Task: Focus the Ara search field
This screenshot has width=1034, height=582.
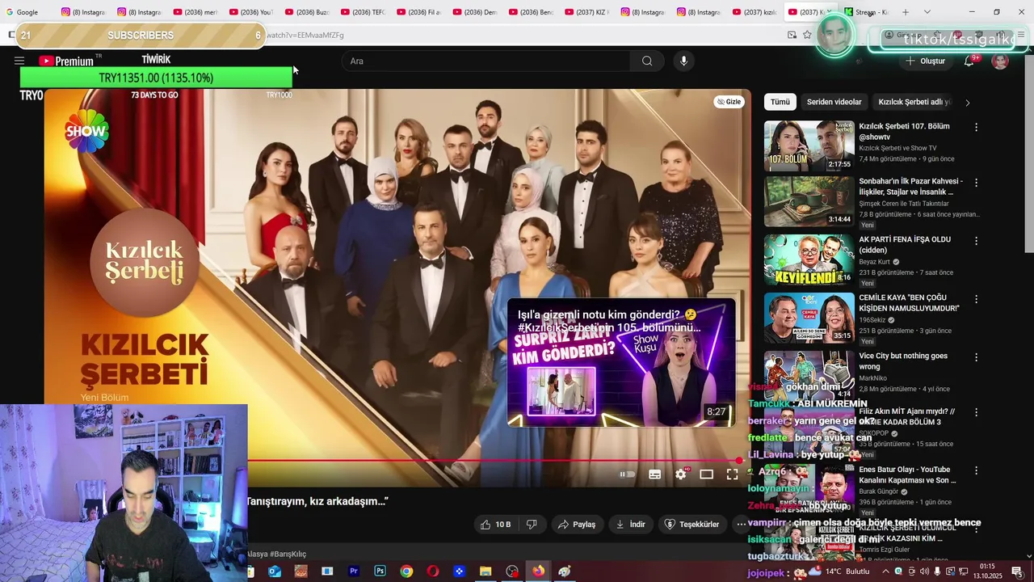Action: tap(486, 61)
